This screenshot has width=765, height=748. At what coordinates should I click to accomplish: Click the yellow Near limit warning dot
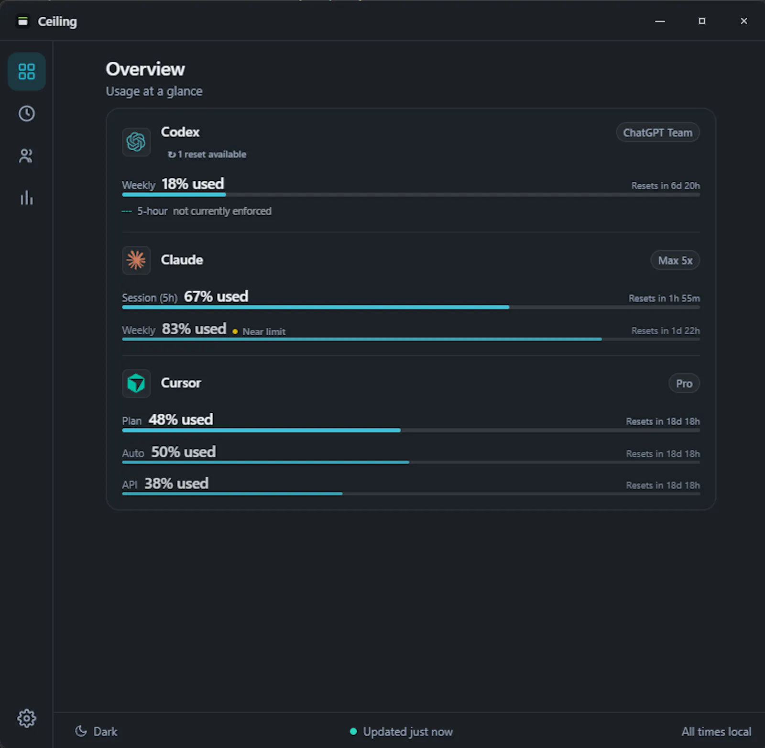(235, 331)
